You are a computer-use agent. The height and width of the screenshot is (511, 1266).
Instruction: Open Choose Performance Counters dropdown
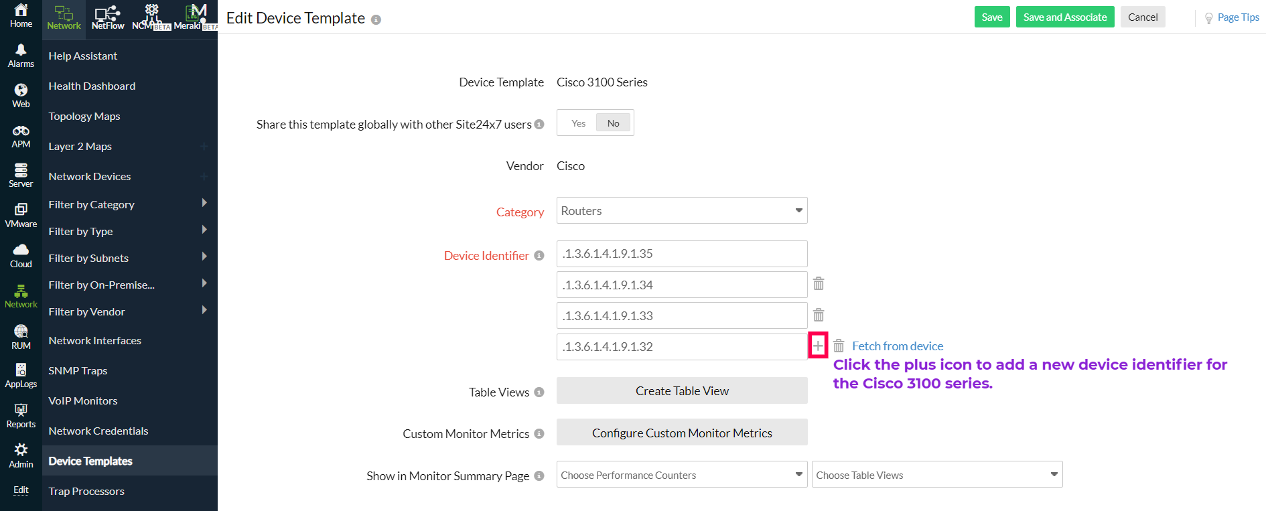681,475
